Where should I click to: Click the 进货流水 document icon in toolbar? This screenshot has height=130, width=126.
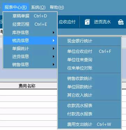coord(87,22)
